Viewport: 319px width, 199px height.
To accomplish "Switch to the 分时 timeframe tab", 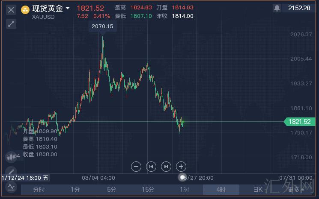I will [39, 190].
